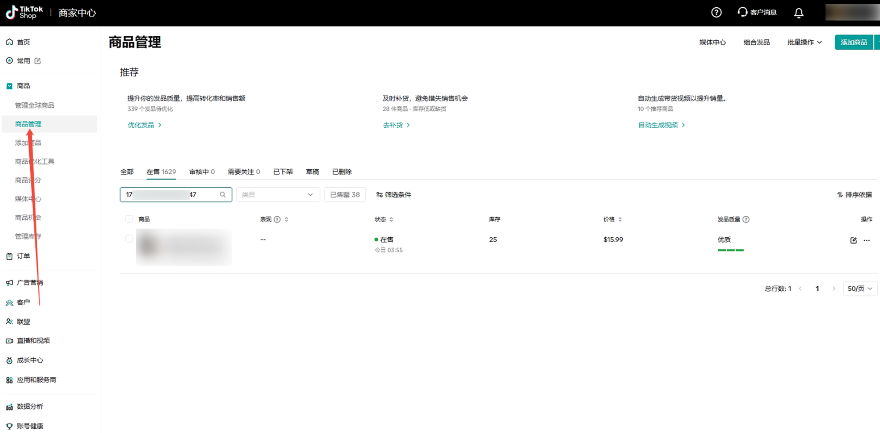
Task: Expand the 批量操作 dropdown
Action: [804, 42]
